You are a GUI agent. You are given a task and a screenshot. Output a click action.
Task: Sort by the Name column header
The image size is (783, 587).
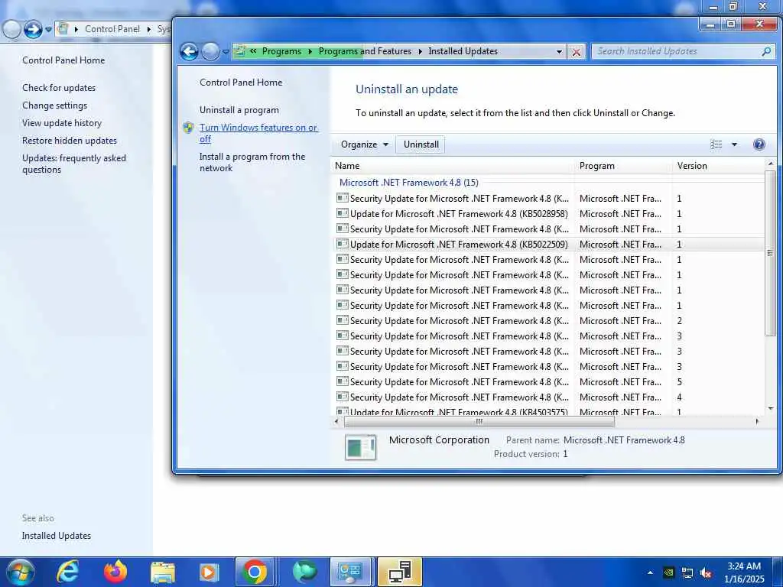[x=453, y=166]
